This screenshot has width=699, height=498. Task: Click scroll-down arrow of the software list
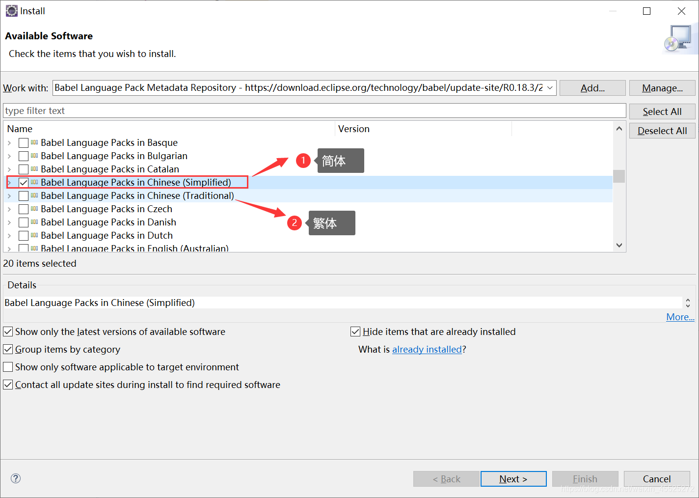point(619,245)
